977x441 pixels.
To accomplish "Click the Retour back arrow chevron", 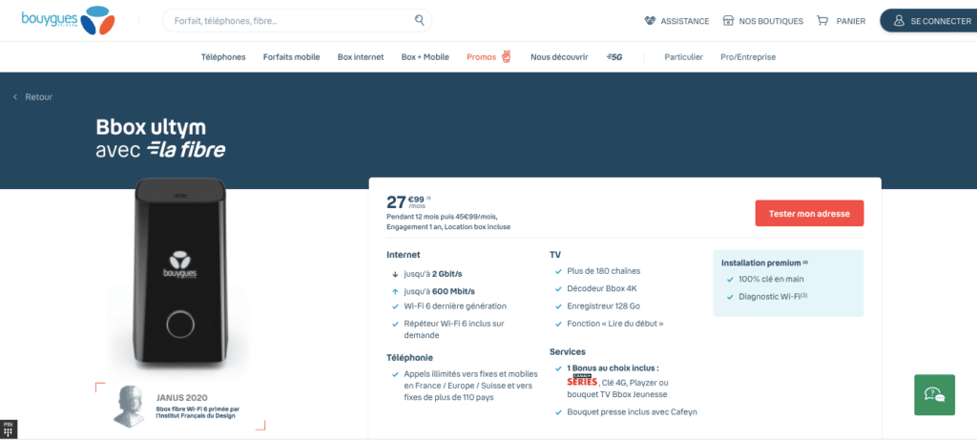I will [15, 97].
